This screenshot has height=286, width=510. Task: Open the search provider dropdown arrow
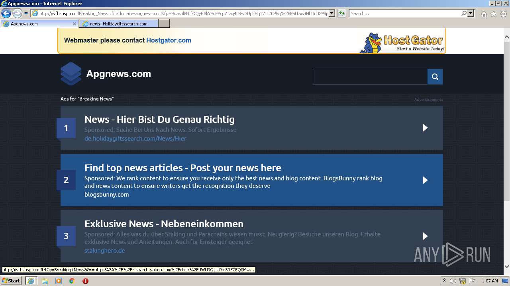471,14
